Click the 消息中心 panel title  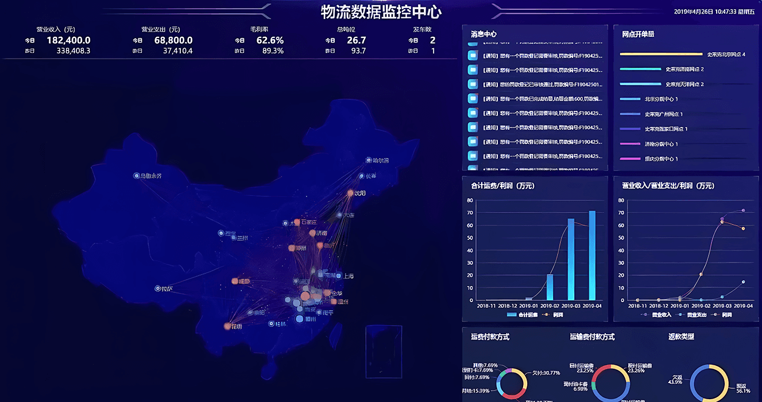pos(483,34)
